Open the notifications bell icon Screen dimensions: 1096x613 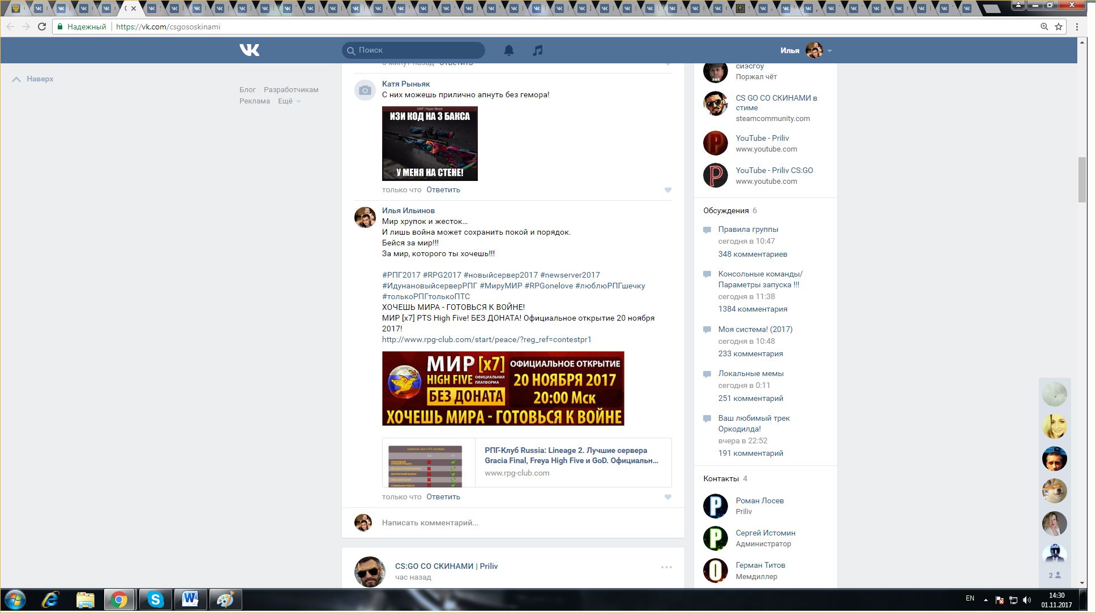click(509, 50)
